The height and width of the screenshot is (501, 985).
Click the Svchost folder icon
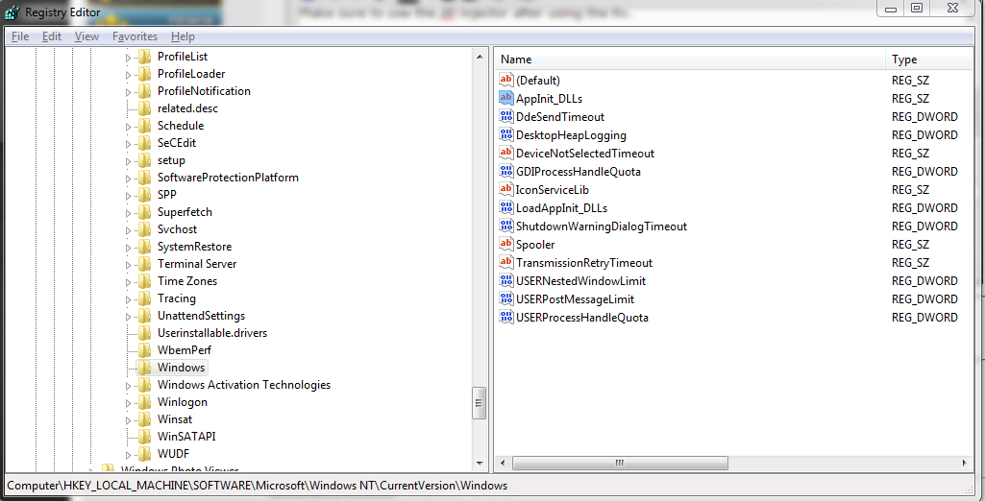[144, 229]
